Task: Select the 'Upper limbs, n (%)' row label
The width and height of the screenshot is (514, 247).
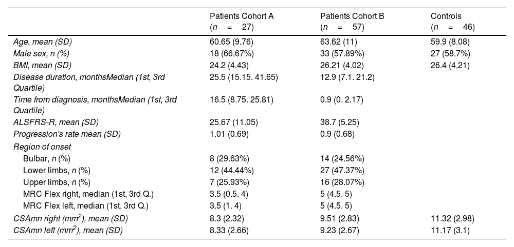Action: point(57,181)
